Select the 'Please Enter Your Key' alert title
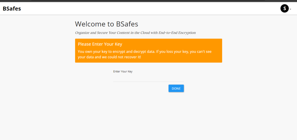Screen dimensions: 297x140 (100, 44)
